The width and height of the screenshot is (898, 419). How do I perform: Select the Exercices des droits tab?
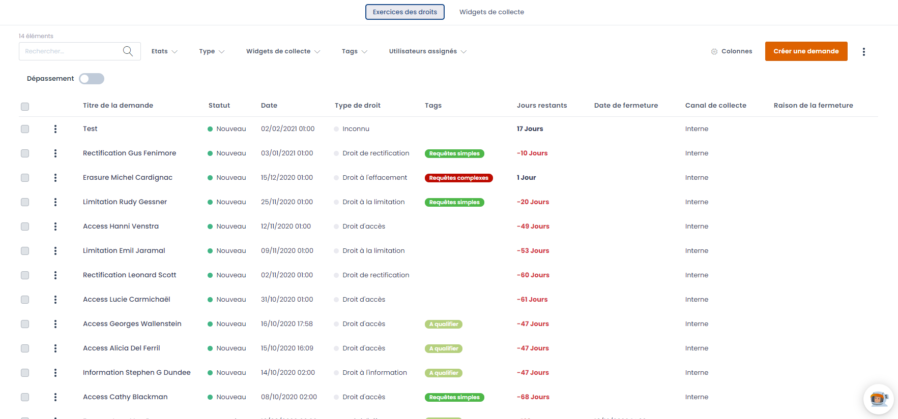tap(404, 12)
